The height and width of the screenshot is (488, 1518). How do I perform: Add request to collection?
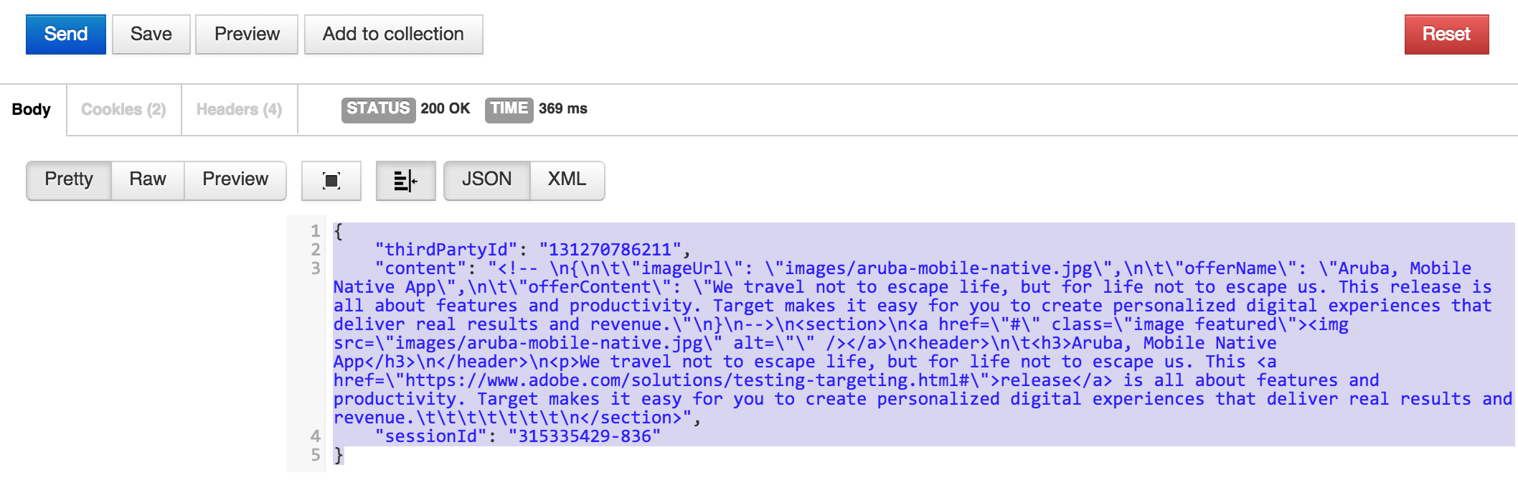(x=393, y=34)
